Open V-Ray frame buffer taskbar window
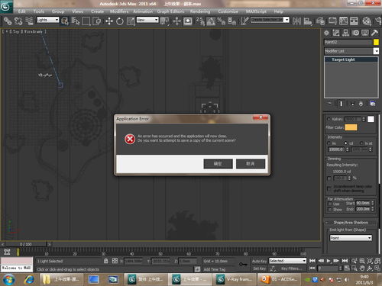The height and width of the screenshot is (286, 382). [235, 279]
